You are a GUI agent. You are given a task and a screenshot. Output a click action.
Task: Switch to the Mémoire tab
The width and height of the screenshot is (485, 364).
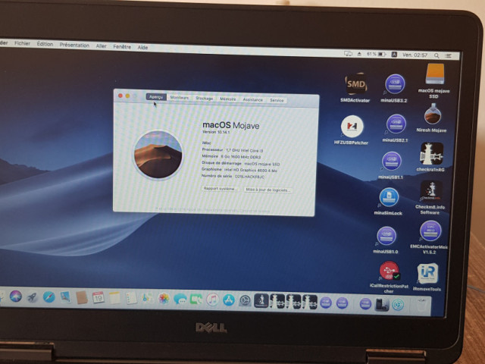(x=228, y=99)
